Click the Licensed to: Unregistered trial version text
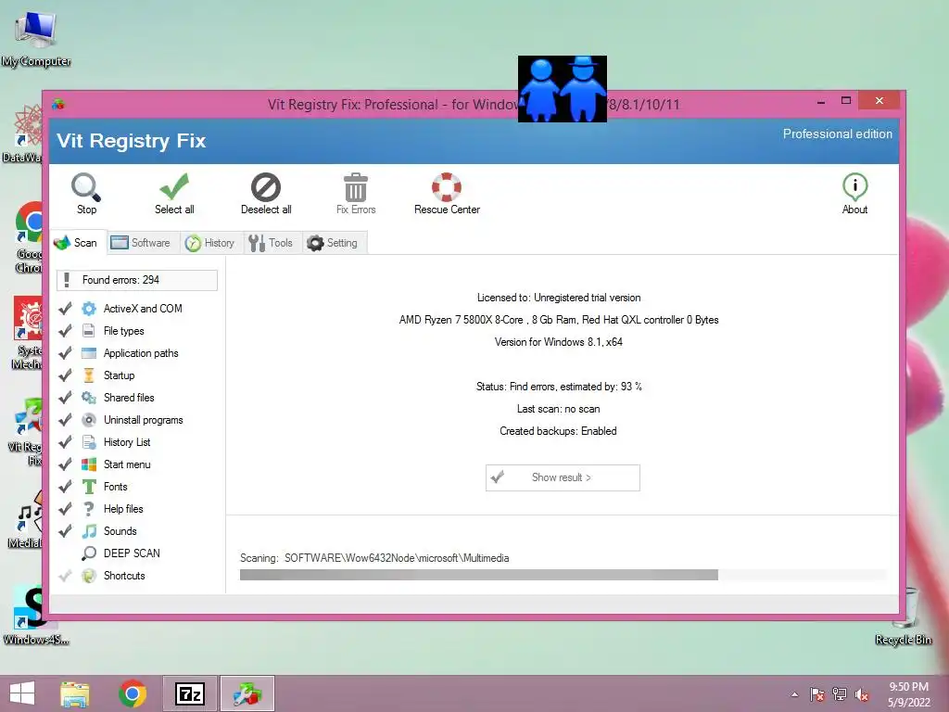This screenshot has width=949, height=712. 559,298
